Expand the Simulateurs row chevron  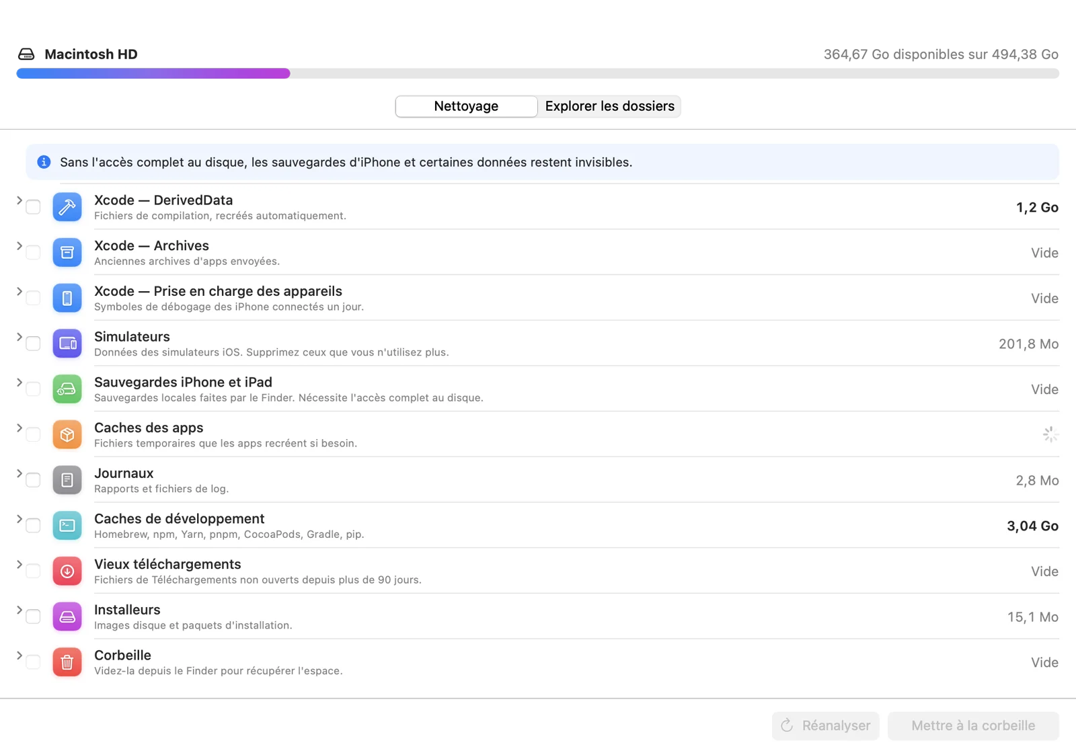point(19,337)
